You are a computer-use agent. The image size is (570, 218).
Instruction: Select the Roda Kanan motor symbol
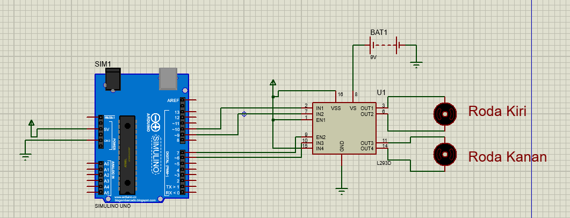445,154
